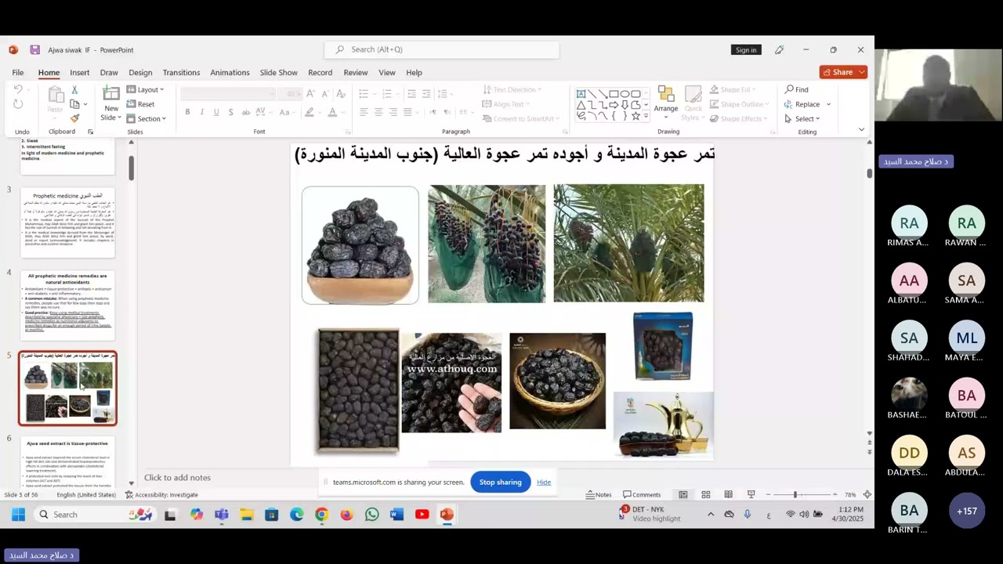Click the Share button
The height and width of the screenshot is (564, 1003).
point(843,72)
